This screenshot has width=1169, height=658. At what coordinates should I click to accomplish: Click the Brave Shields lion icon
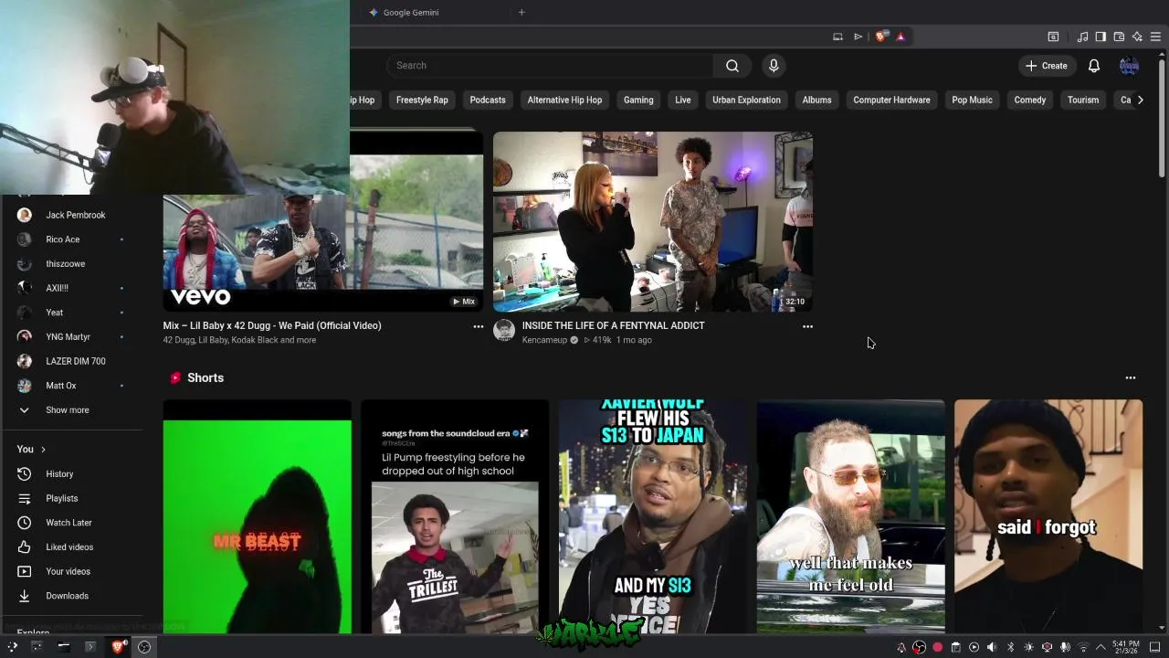pyautogui.click(x=880, y=37)
